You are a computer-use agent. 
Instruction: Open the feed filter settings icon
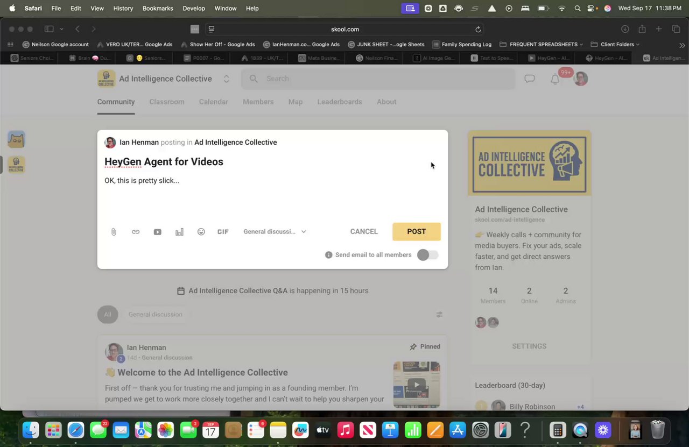tap(439, 315)
